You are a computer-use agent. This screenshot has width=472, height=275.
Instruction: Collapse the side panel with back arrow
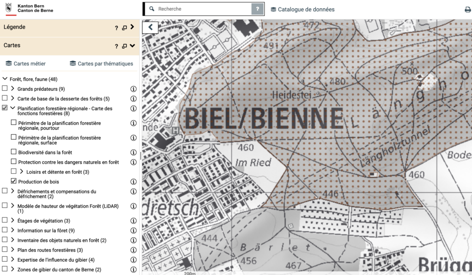pyautogui.click(x=150, y=28)
